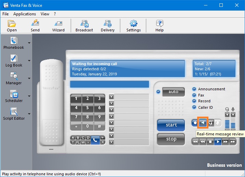
Task: Open the Broadcast tool in the toolbar
Action: (x=84, y=26)
